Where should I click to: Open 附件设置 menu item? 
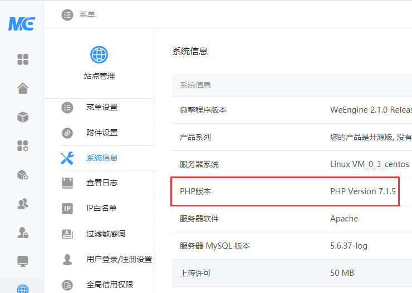click(102, 133)
